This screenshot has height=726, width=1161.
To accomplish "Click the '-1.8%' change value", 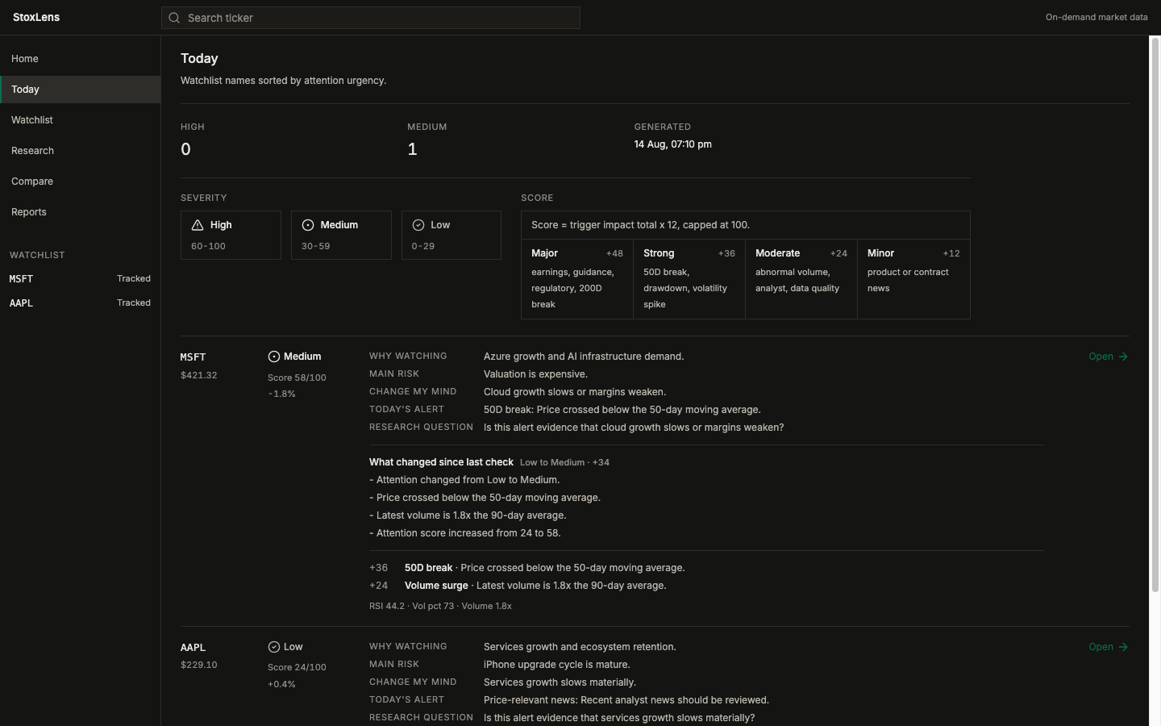I will (x=282, y=394).
